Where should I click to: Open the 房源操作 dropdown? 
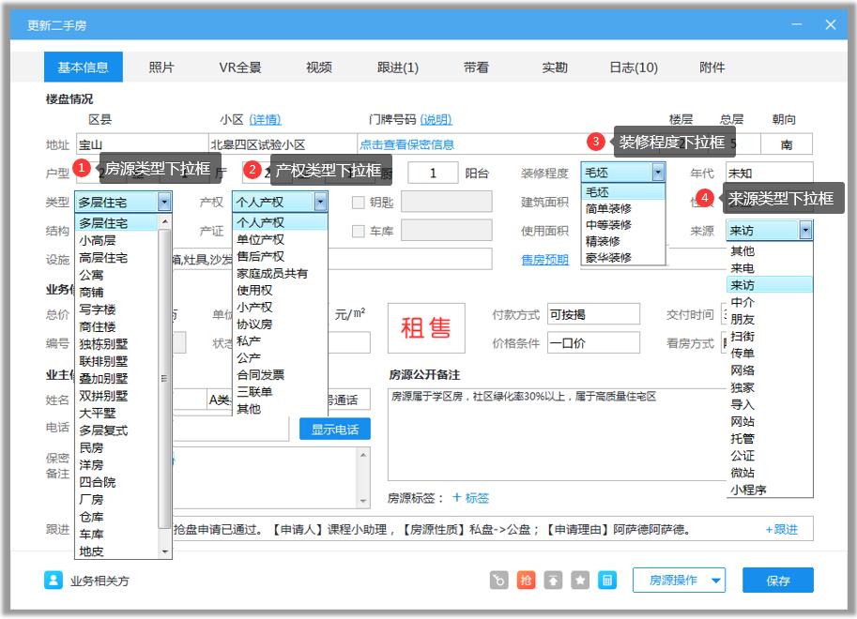[x=681, y=580]
